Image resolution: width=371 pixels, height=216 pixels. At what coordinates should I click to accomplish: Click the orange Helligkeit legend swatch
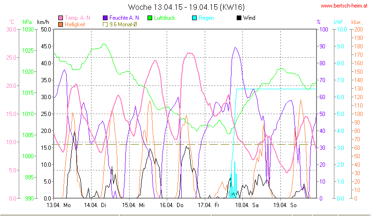click(x=61, y=24)
